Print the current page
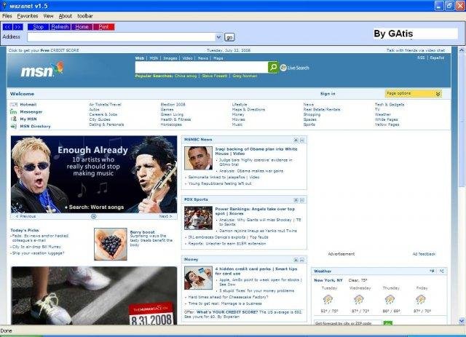 pos(103,27)
